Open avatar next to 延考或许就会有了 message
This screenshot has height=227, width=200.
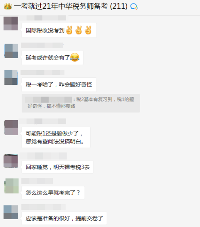tap(12, 51)
